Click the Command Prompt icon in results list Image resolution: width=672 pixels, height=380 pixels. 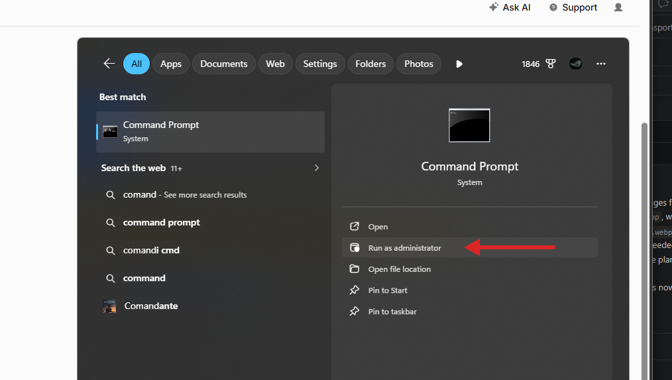(x=110, y=132)
